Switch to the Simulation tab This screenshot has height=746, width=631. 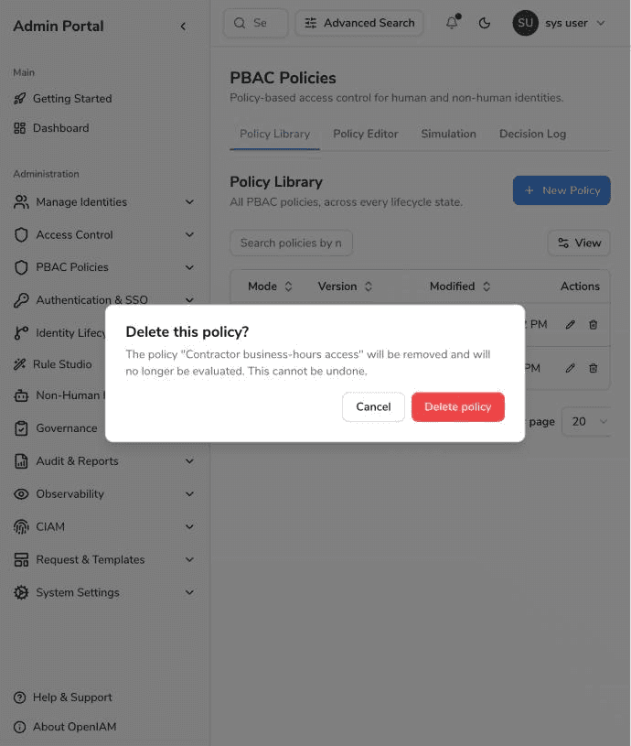tap(448, 134)
